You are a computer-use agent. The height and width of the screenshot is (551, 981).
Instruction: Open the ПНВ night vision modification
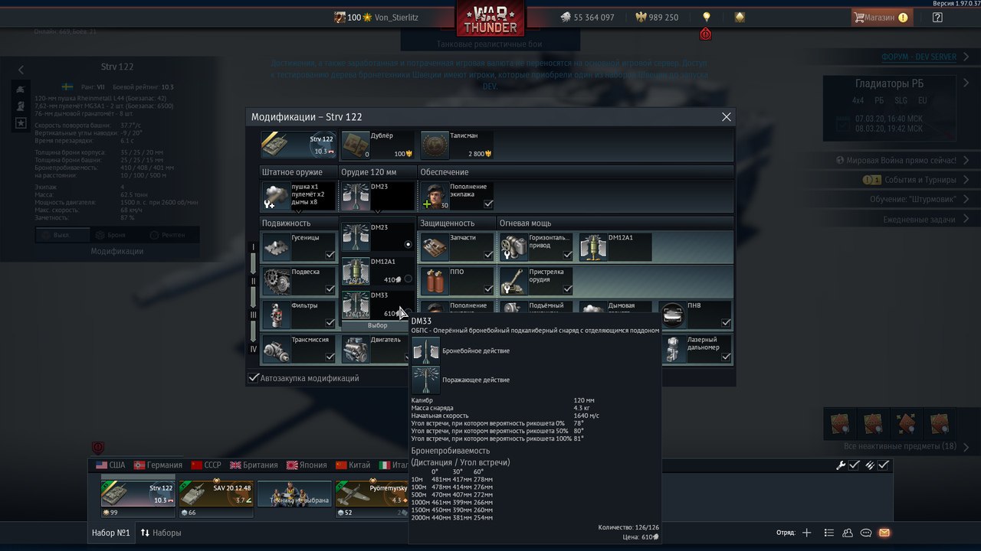(695, 315)
